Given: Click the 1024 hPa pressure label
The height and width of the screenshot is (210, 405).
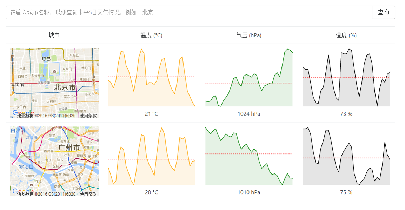Looking at the screenshot, I should tap(249, 114).
